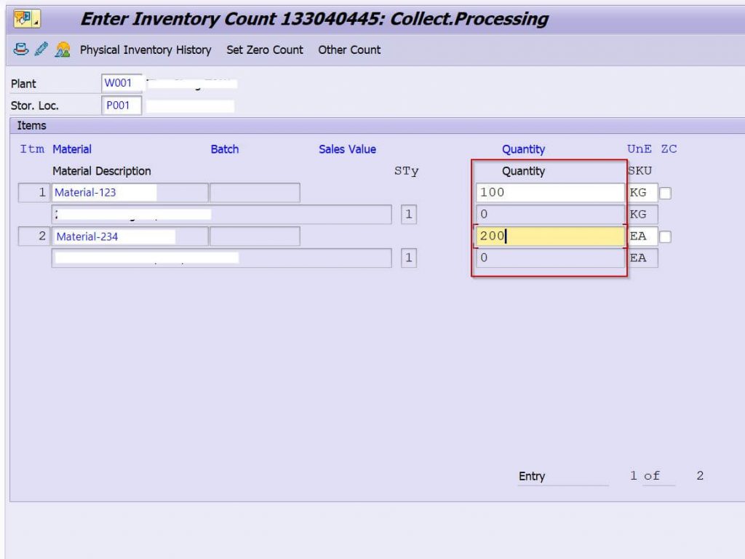The width and height of the screenshot is (745, 559).
Task: Open the SAP window menu icon
Action: [27, 19]
